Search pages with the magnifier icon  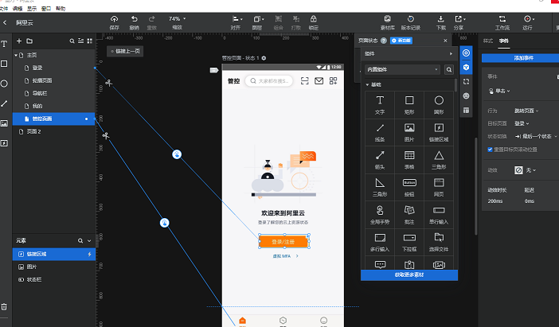[x=72, y=41]
